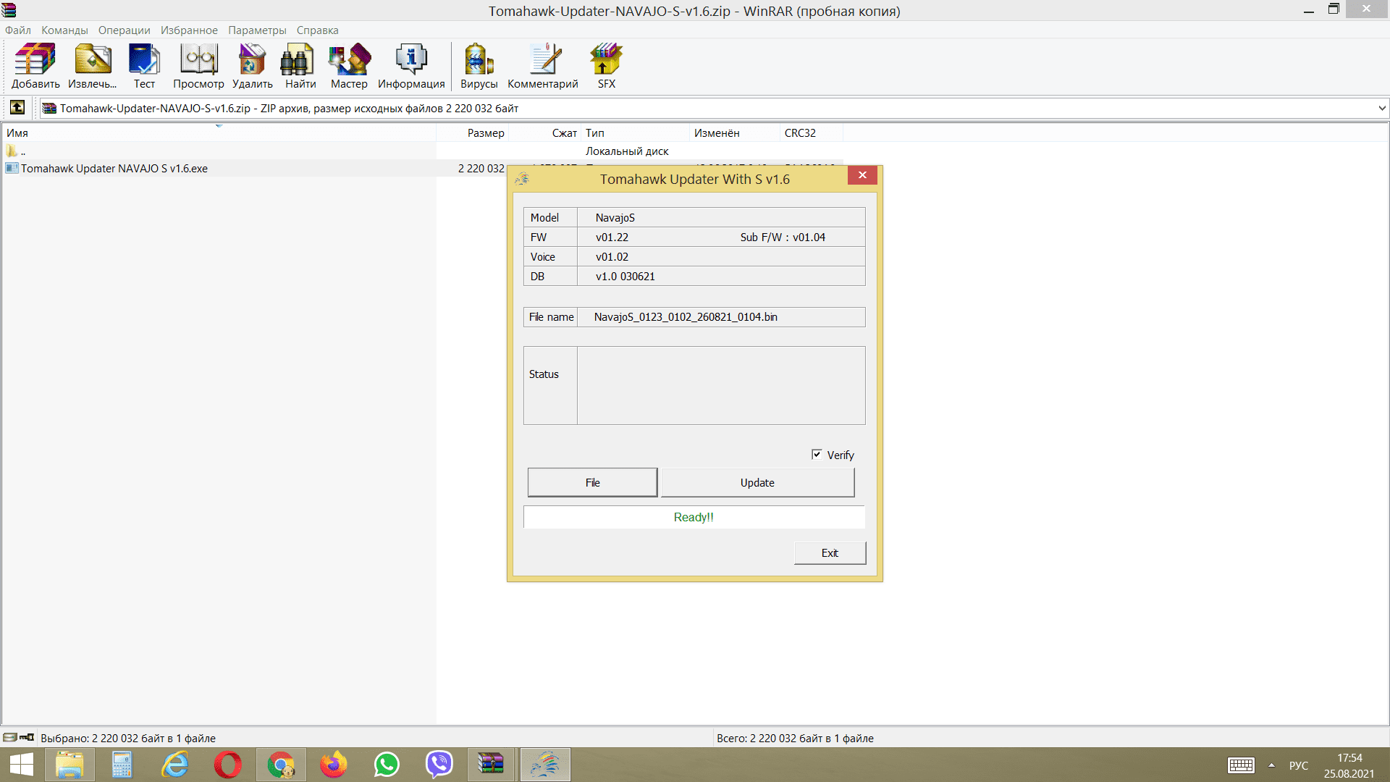
Task: Toggle the Verify checkbox
Action: [817, 455]
